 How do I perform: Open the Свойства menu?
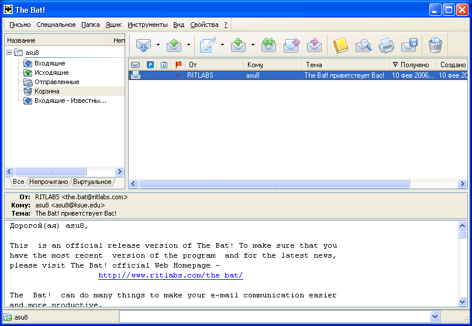[x=204, y=25]
